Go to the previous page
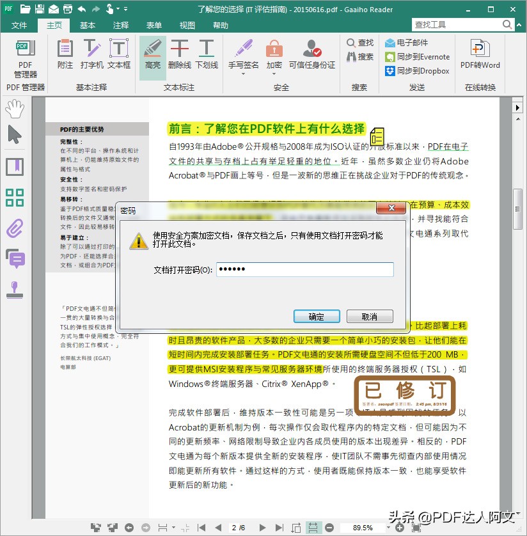This screenshot has height=536, width=527. (218, 528)
